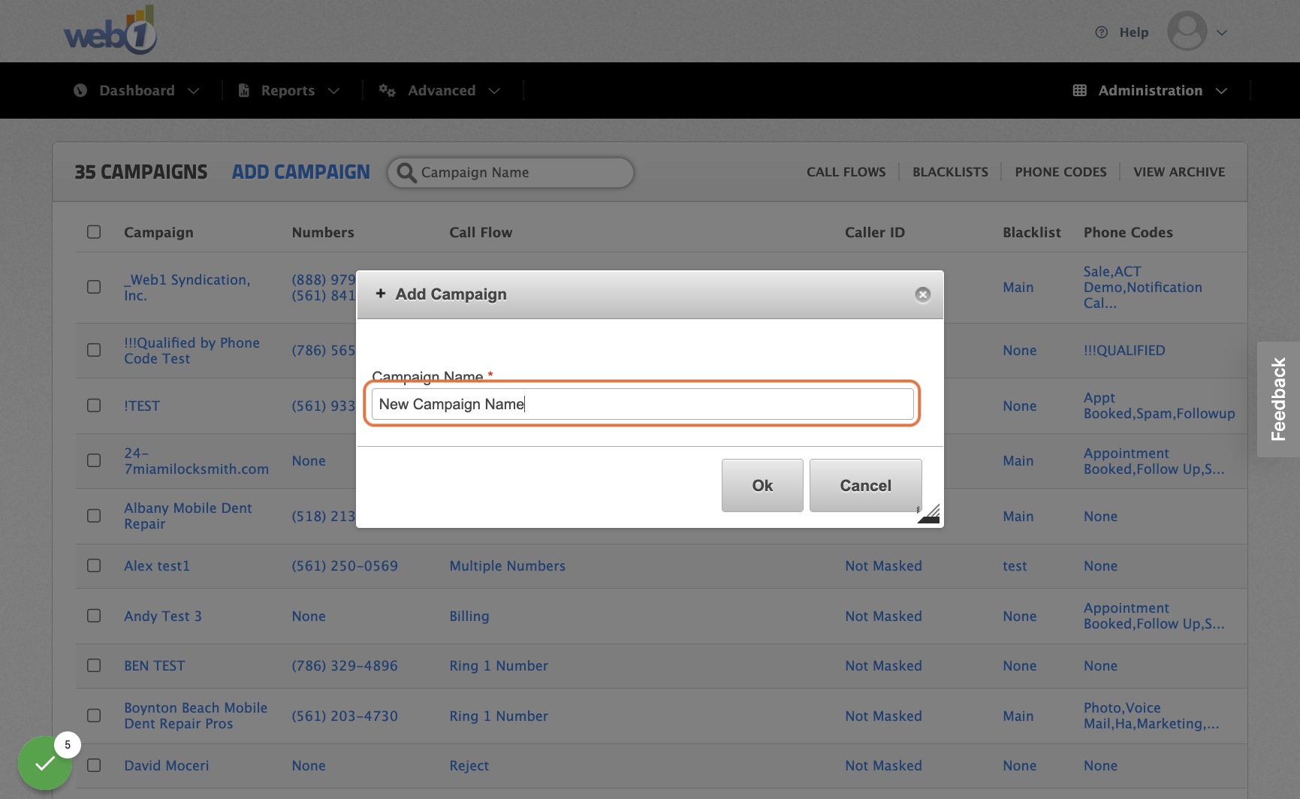This screenshot has height=799, width=1300.
Task: Open the Phone Codes page
Action: [x=1060, y=172]
